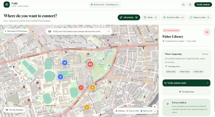This screenshot has width=215, height=117.
Task: Zoom out with map minus button
Action: click(155, 111)
